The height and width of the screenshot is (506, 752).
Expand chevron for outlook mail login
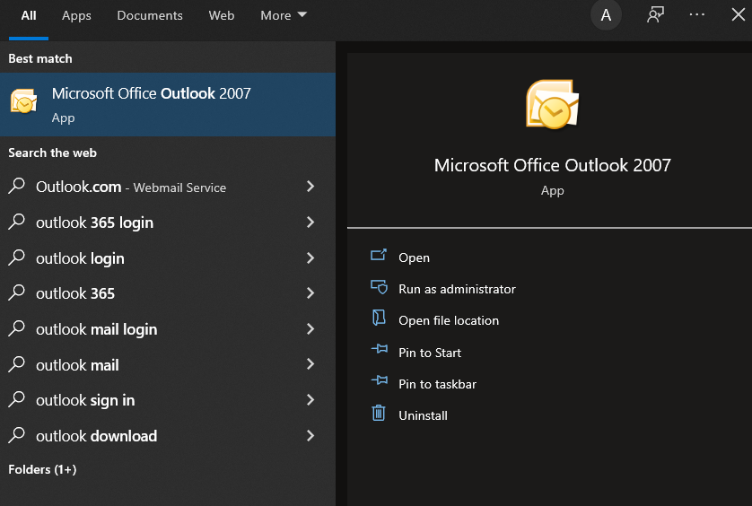(310, 328)
